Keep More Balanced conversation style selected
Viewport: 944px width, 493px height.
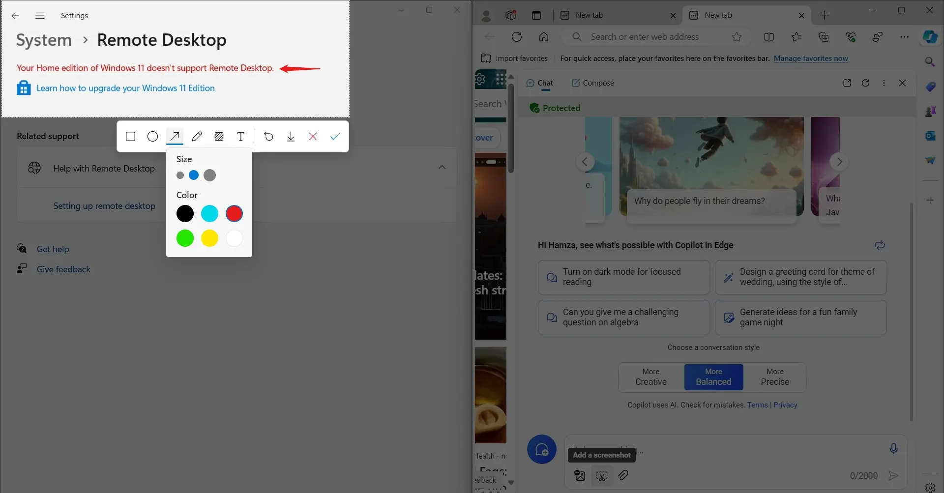pyautogui.click(x=713, y=377)
